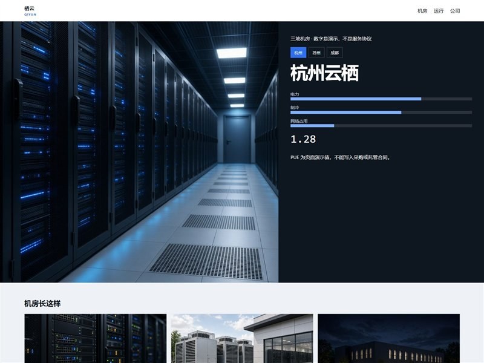
Task: Click the PUE disclaimer text
Action: (341, 157)
